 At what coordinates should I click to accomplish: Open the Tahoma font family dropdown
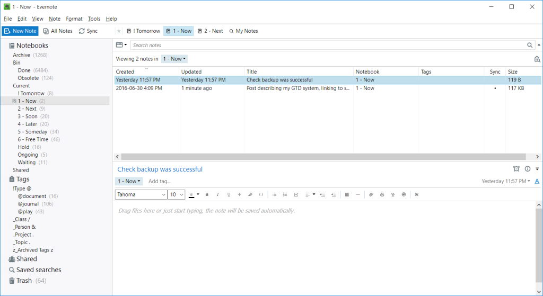(141, 194)
